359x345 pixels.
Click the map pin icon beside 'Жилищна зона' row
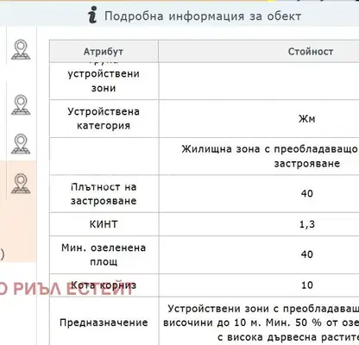pyautogui.click(x=21, y=143)
